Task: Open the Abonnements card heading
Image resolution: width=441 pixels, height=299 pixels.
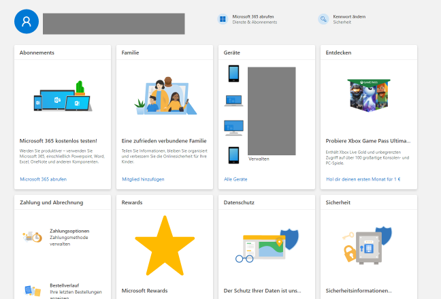Action: pyautogui.click(x=37, y=52)
